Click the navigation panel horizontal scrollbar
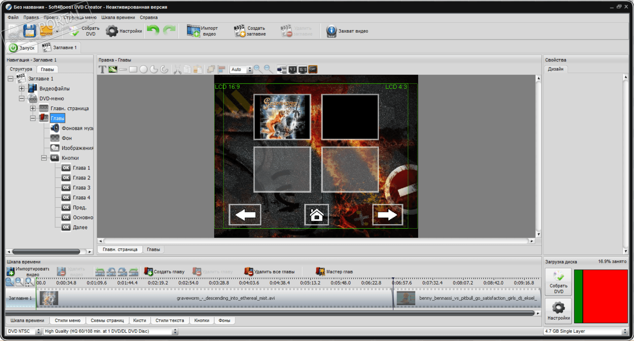Image resolution: width=634 pixels, height=341 pixels. click(x=46, y=252)
